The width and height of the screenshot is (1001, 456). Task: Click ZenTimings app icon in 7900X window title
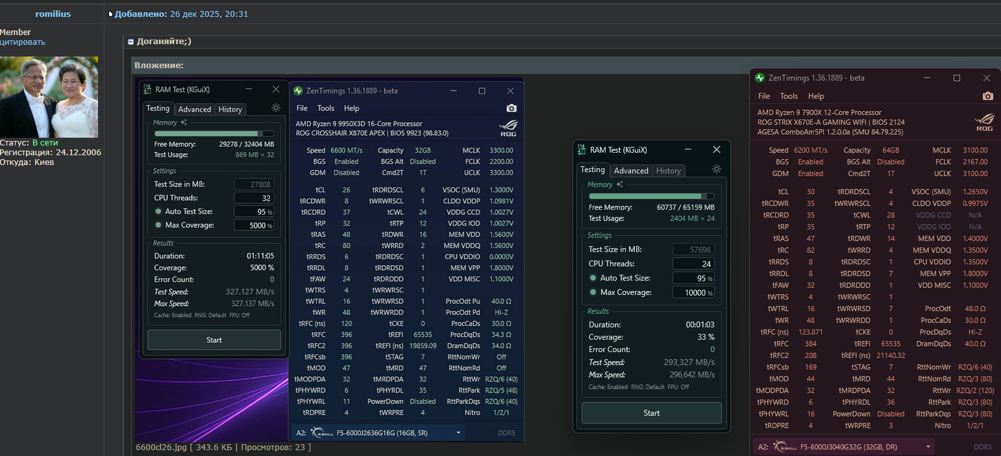click(760, 78)
